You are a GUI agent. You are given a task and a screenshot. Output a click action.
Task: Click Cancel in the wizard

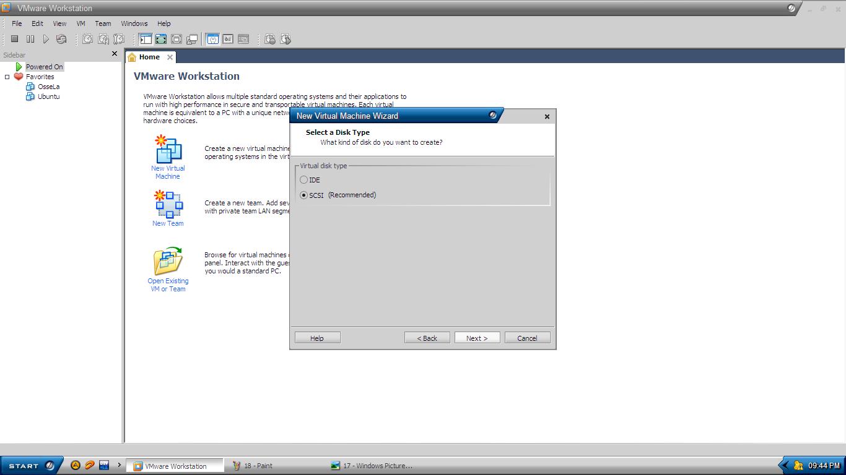point(527,338)
